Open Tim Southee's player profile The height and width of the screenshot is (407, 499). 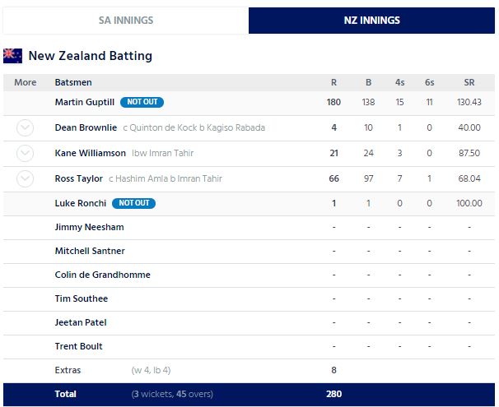pyautogui.click(x=82, y=298)
